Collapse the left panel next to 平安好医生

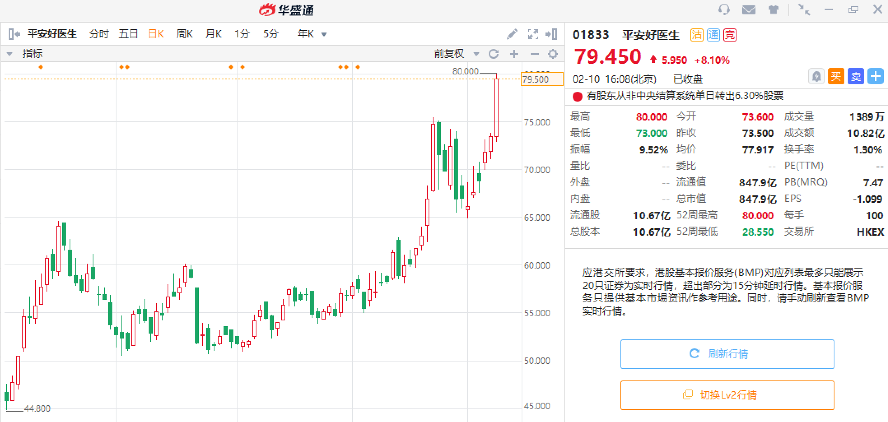click(14, 34)
